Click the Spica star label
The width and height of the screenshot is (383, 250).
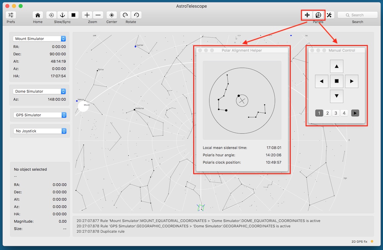pyautogui.click(x=101, y=69)
